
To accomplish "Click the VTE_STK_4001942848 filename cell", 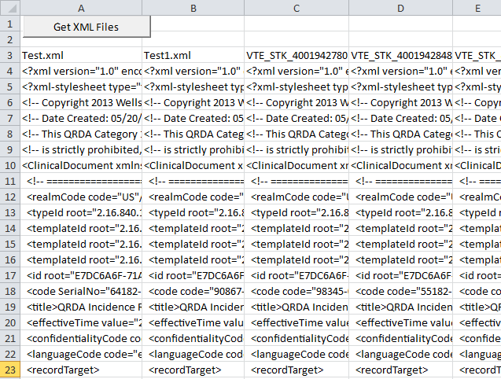I will point(400,55).
